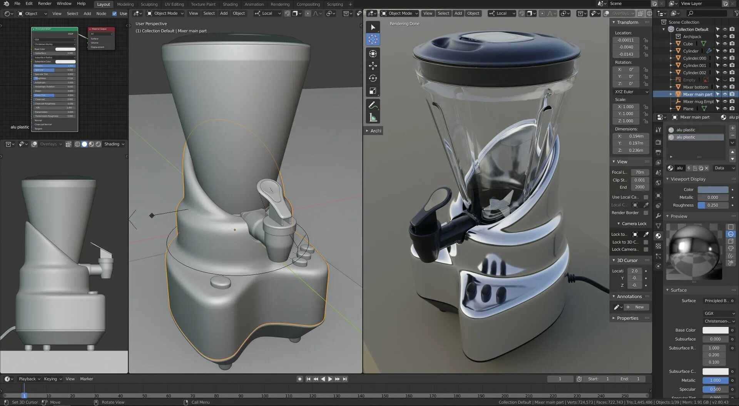
Task: Select the Rotate tool icon
Action: tap(373, 79)
